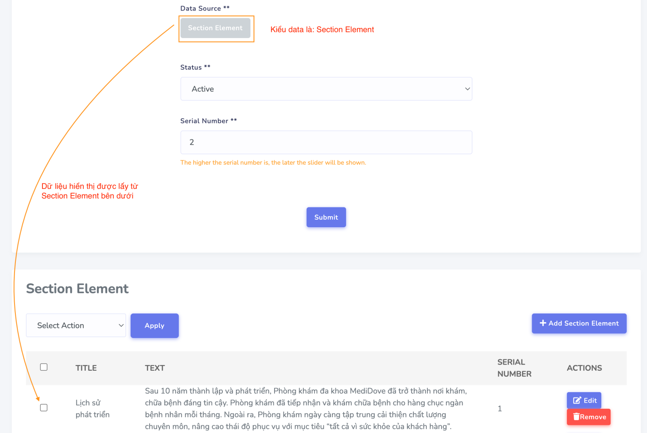Image resolution: width=647 pixels, height=433 pixels.
Task: Click the Section Element panel heading
Action: pos(77,289)
